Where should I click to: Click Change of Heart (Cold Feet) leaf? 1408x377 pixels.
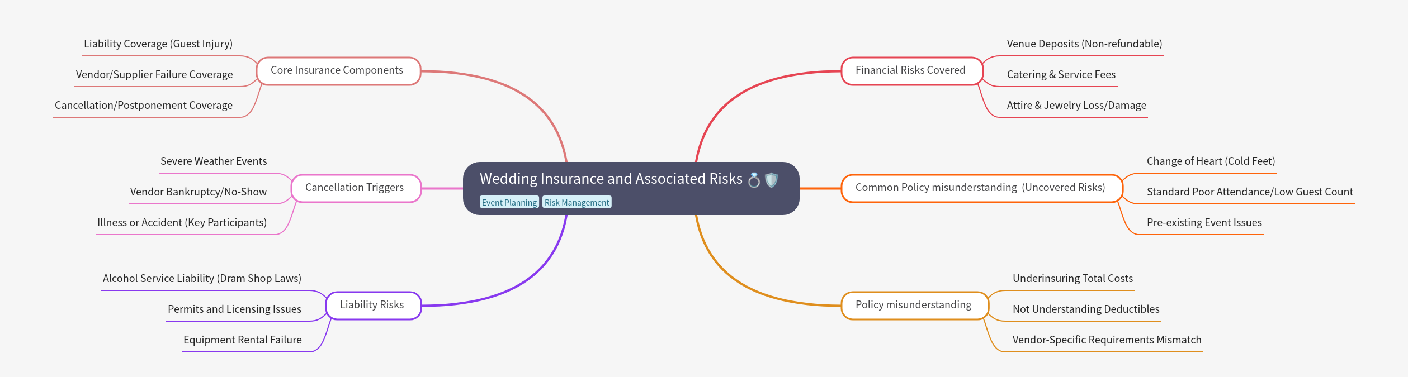tap(1211, 161)
